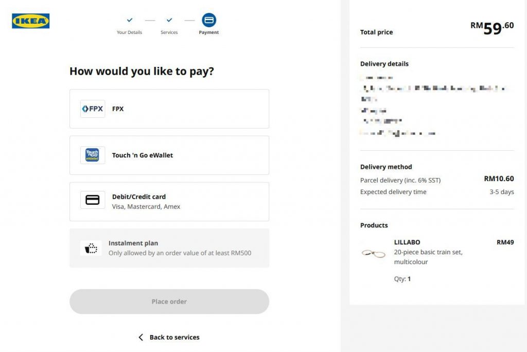The width and height of the screenshot is (527, 352).
Task: Click the Touch 'n Go eWallet icon
Action: click(x=93, y=155)
